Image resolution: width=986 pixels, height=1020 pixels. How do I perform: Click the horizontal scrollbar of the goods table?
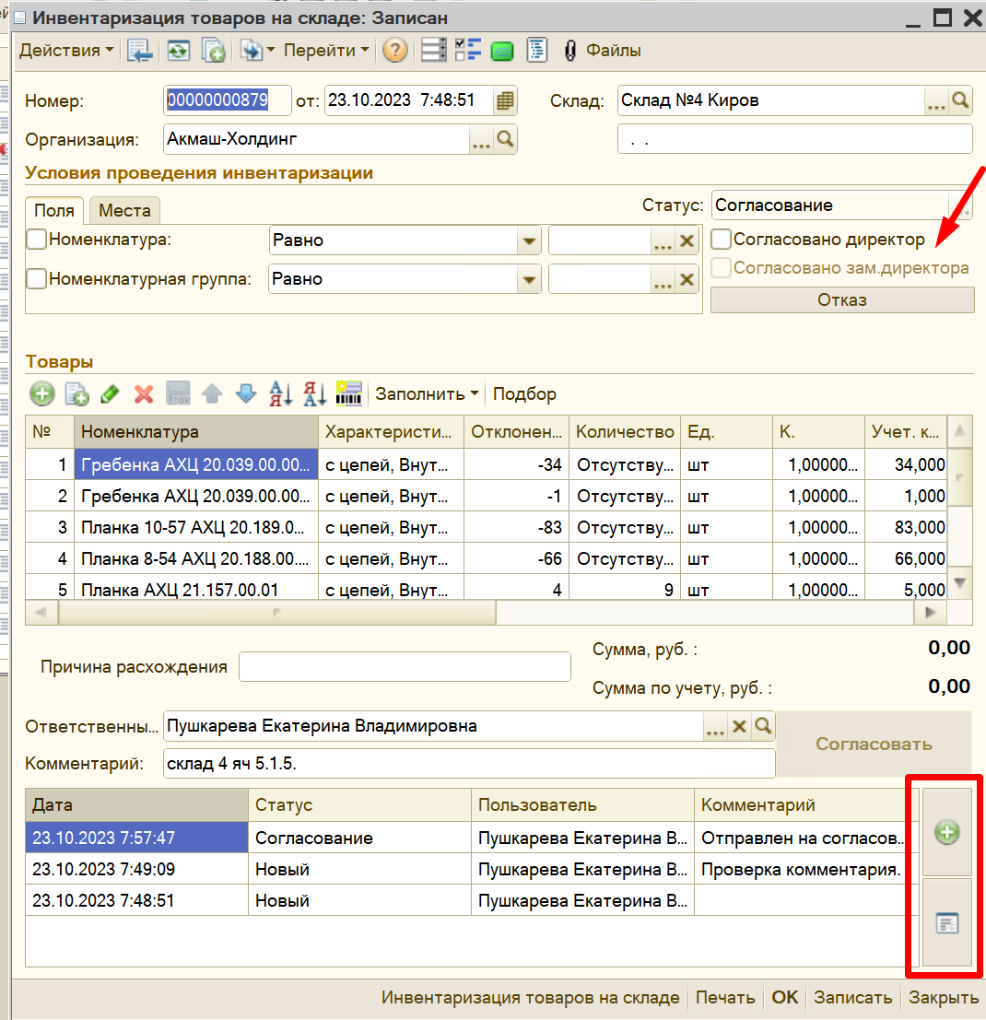(x=486, y=612)
